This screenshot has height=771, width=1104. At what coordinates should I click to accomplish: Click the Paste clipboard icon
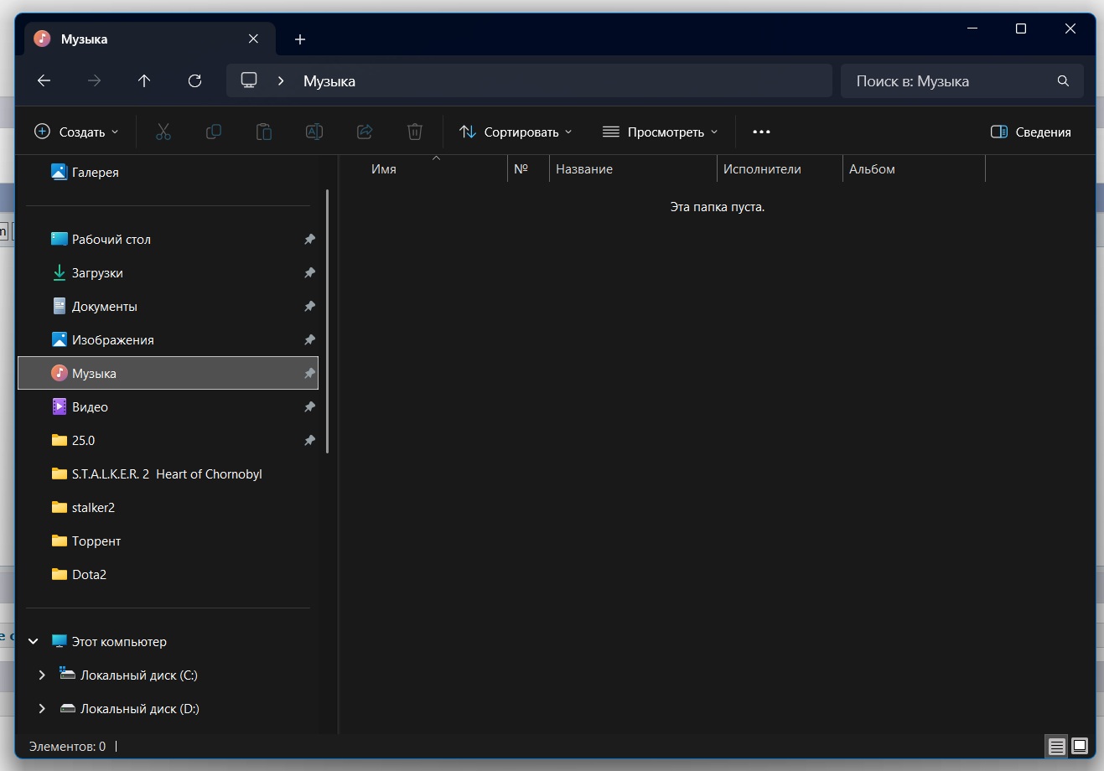264,132
